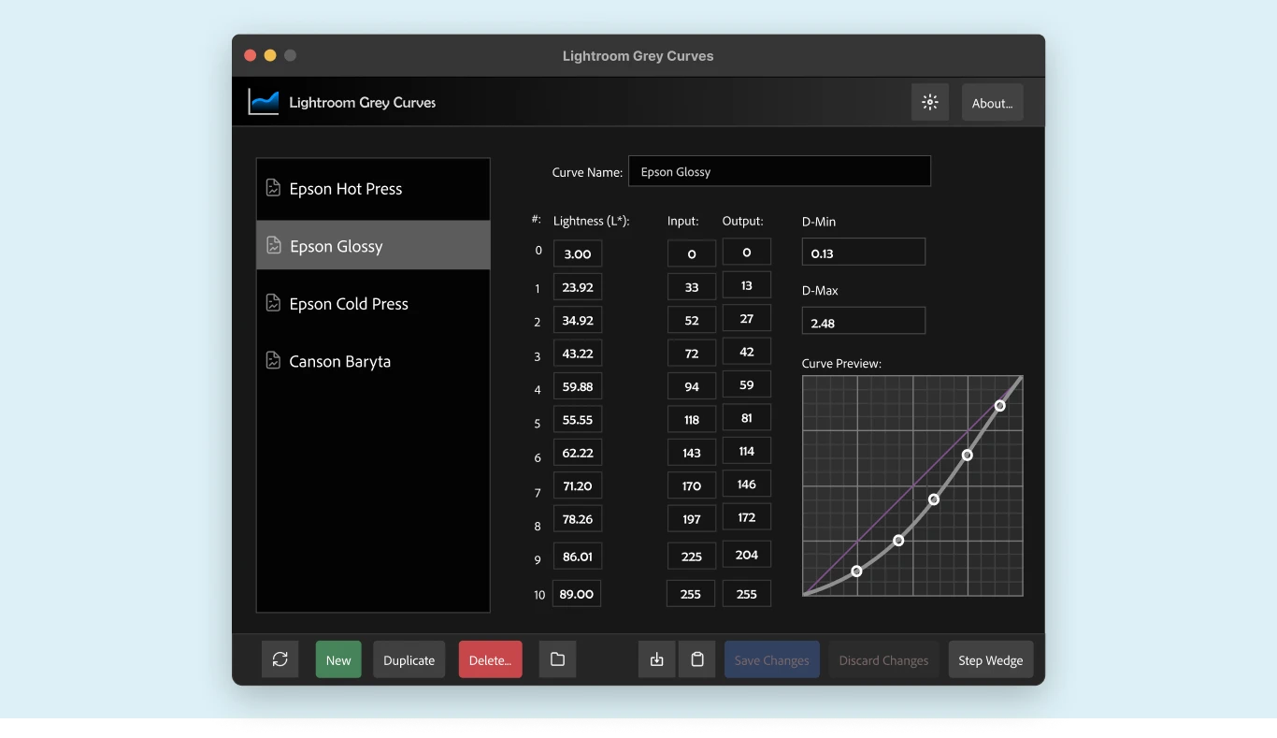Screen dimensions: 1277x738
Task: Click Input cell showing 118
Action: pyautogui.click(x=692, y=420)
